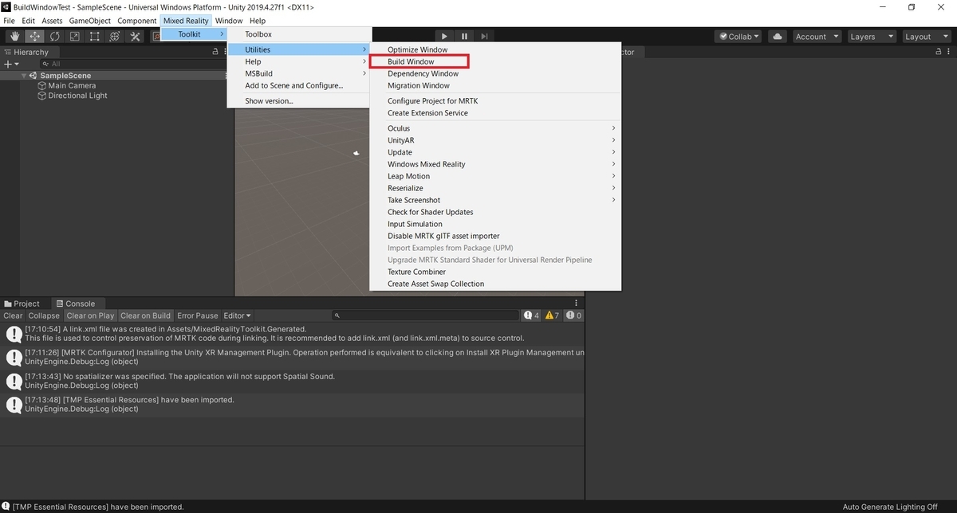Open the Assets menu
This screenshot has width=957, height=513.
point(52,21)
